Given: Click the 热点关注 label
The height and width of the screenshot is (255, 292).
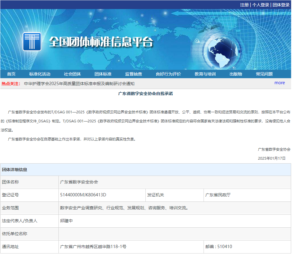Looking at the screenshot, I should (x=11, y=84).
